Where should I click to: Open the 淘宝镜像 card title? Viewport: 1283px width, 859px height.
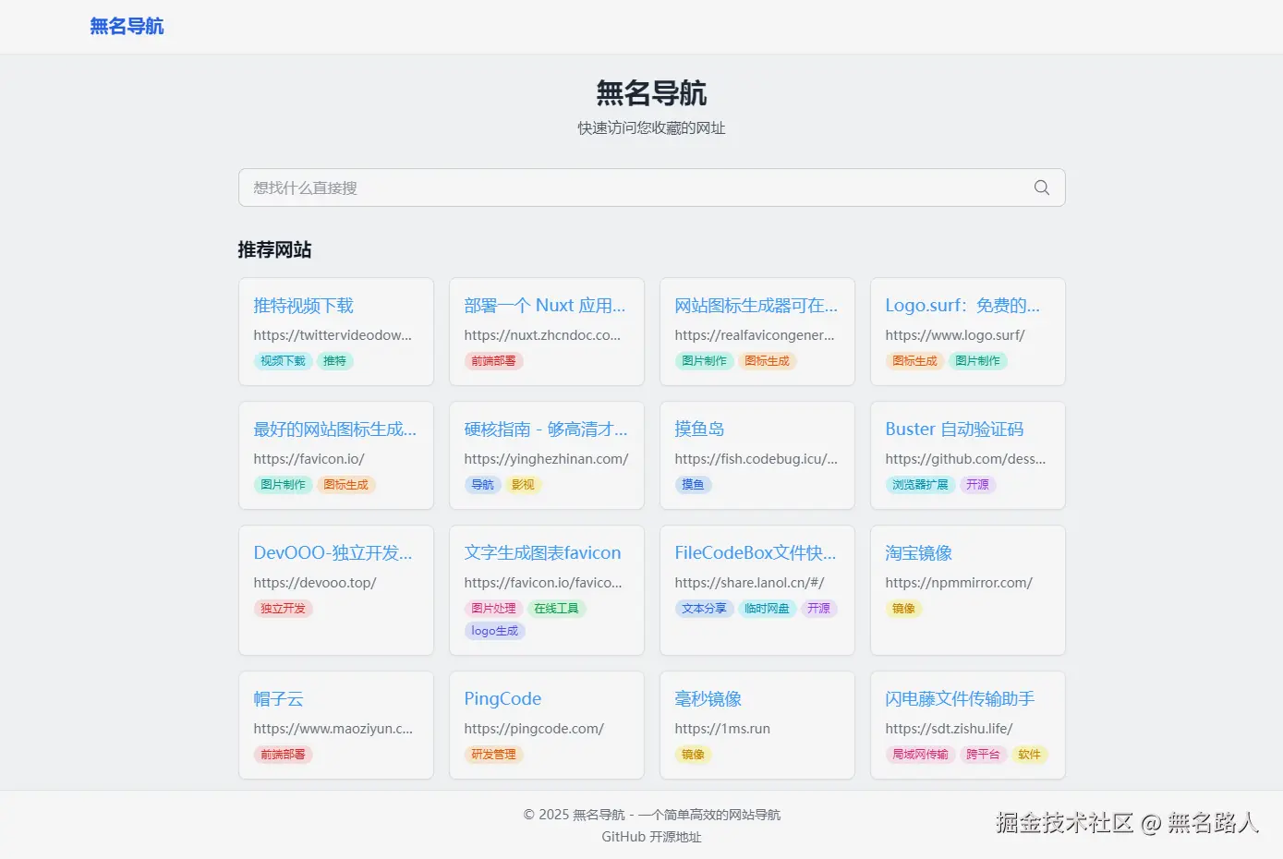[x=919, y=553]
